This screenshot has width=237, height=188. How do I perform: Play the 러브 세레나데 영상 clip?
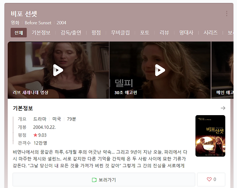point(58,70)
